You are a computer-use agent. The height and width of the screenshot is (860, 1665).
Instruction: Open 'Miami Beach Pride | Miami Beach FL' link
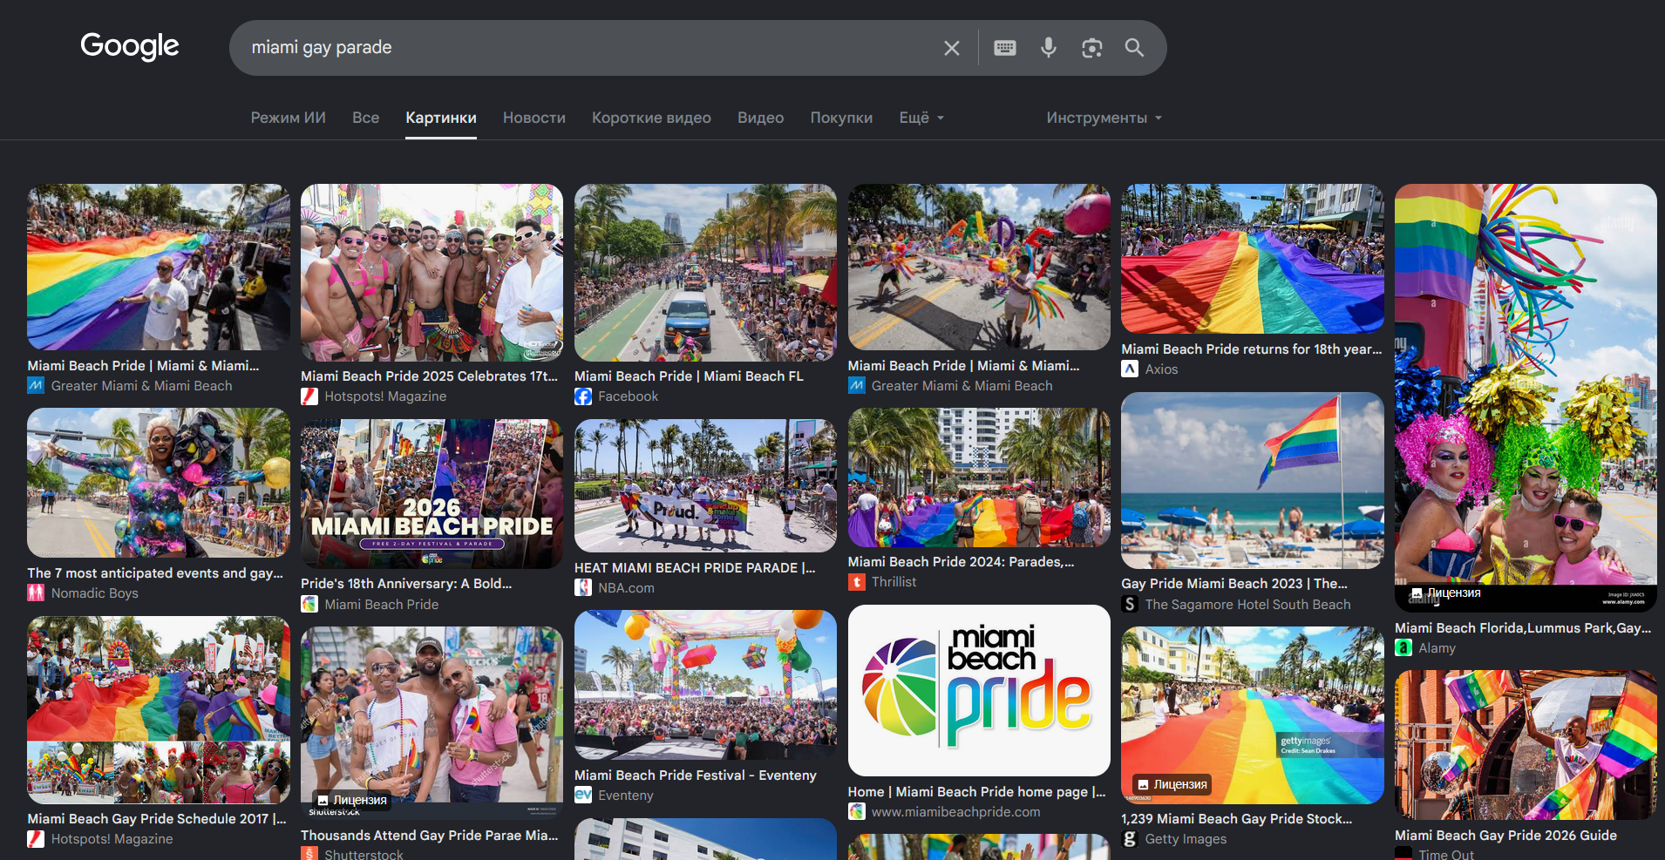689,376
